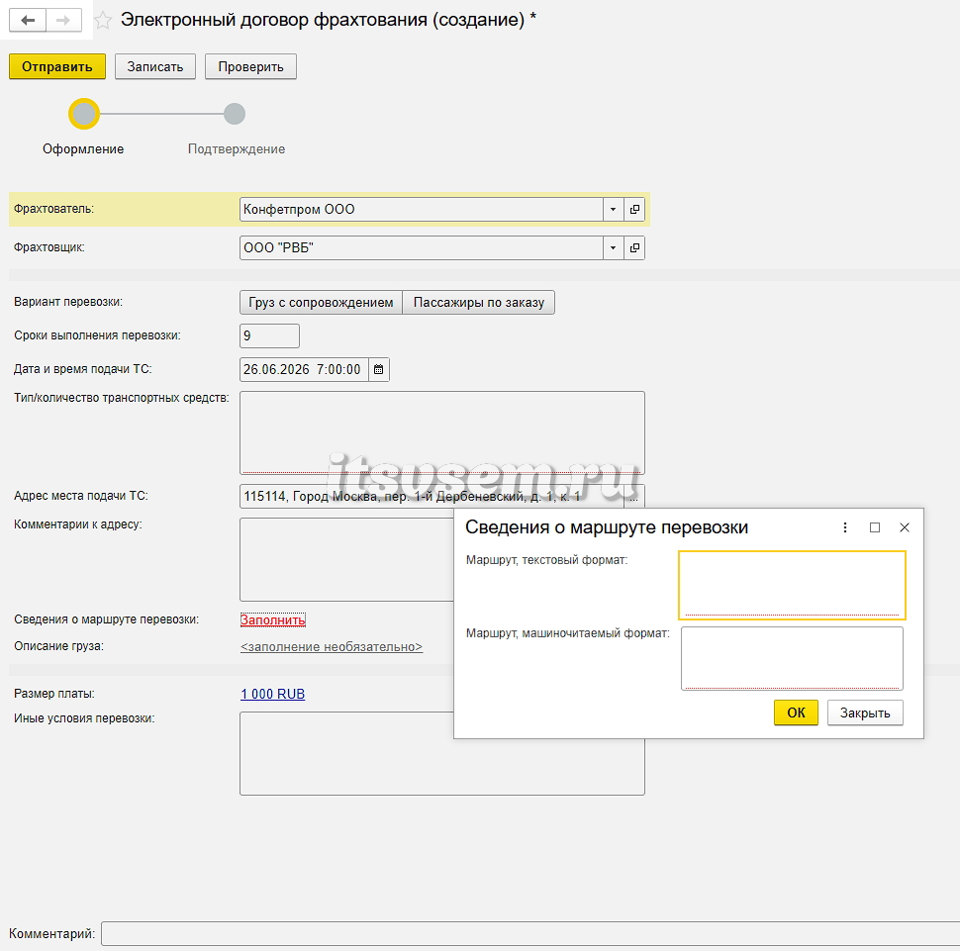Focus the Маршрут, текстовый формат field
The height and width of the screenshot is (951, 960).
point(792,586)
